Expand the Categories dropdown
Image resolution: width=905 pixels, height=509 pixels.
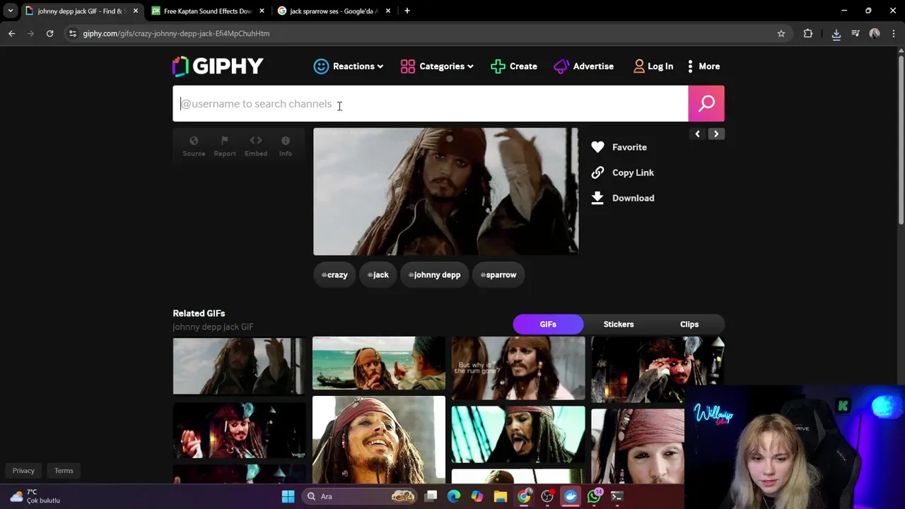[x=437, y=66]
